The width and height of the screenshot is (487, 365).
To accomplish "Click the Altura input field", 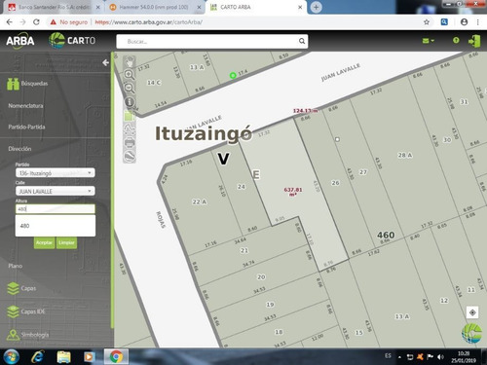I will click(56, 209).
